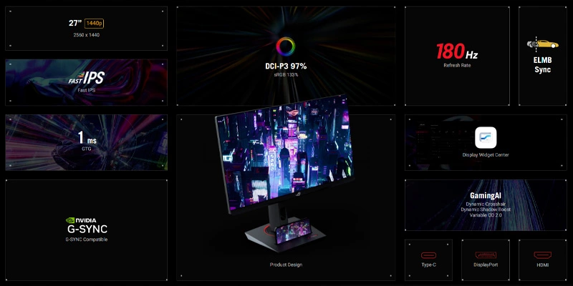Select the 27" screen size text
Screen dimensions: 573x286
75,24
